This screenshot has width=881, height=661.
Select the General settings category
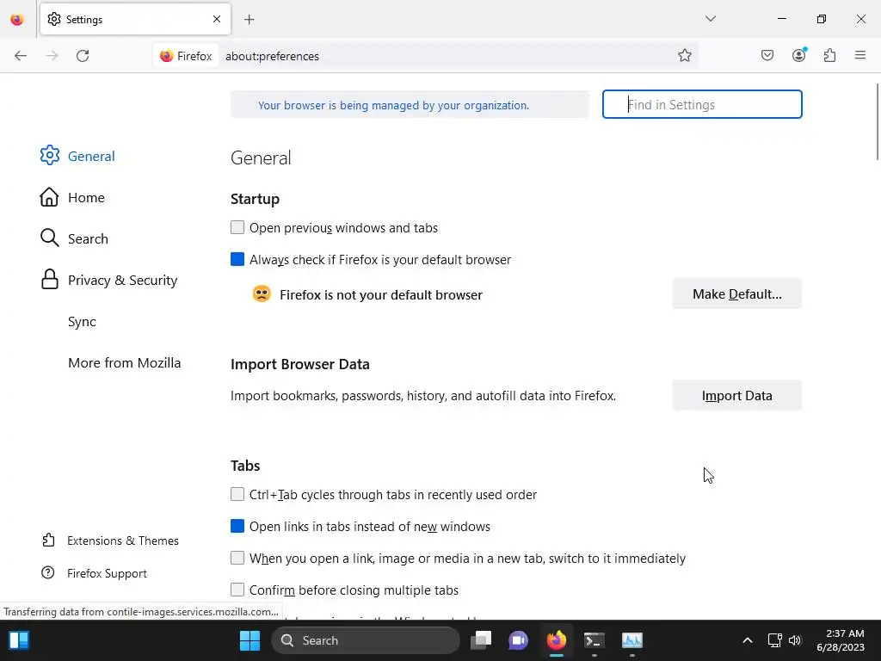77,156
